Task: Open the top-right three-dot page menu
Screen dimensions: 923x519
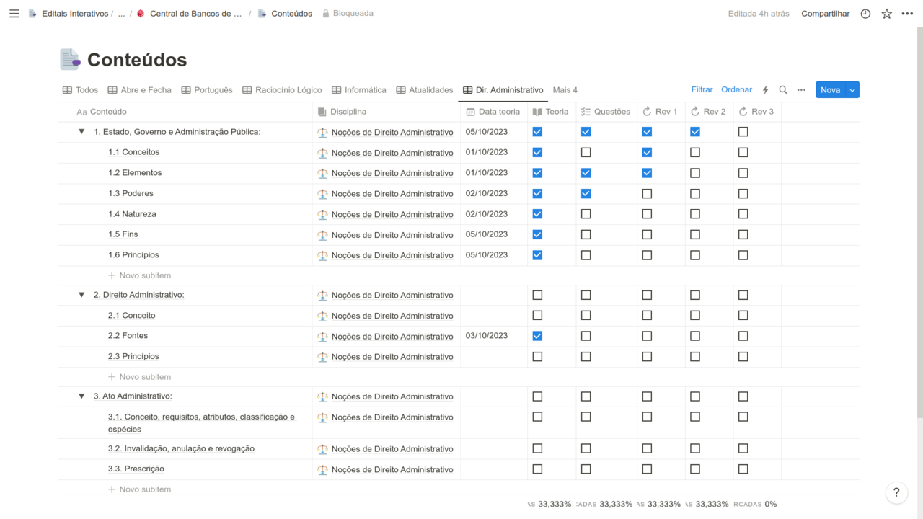Action: (908, 14)
